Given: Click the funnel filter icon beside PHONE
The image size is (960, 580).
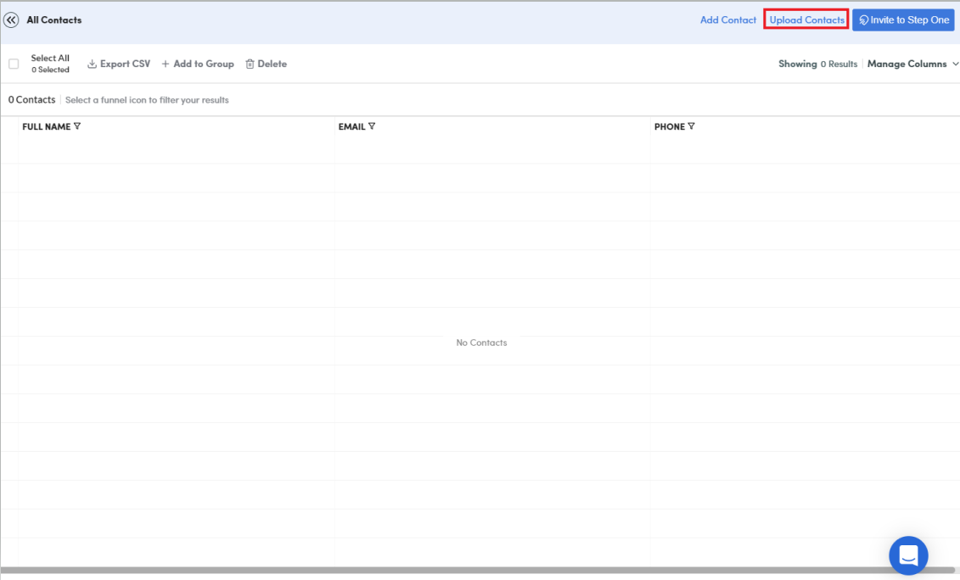Looking at the screenshot, I should 691,126.
